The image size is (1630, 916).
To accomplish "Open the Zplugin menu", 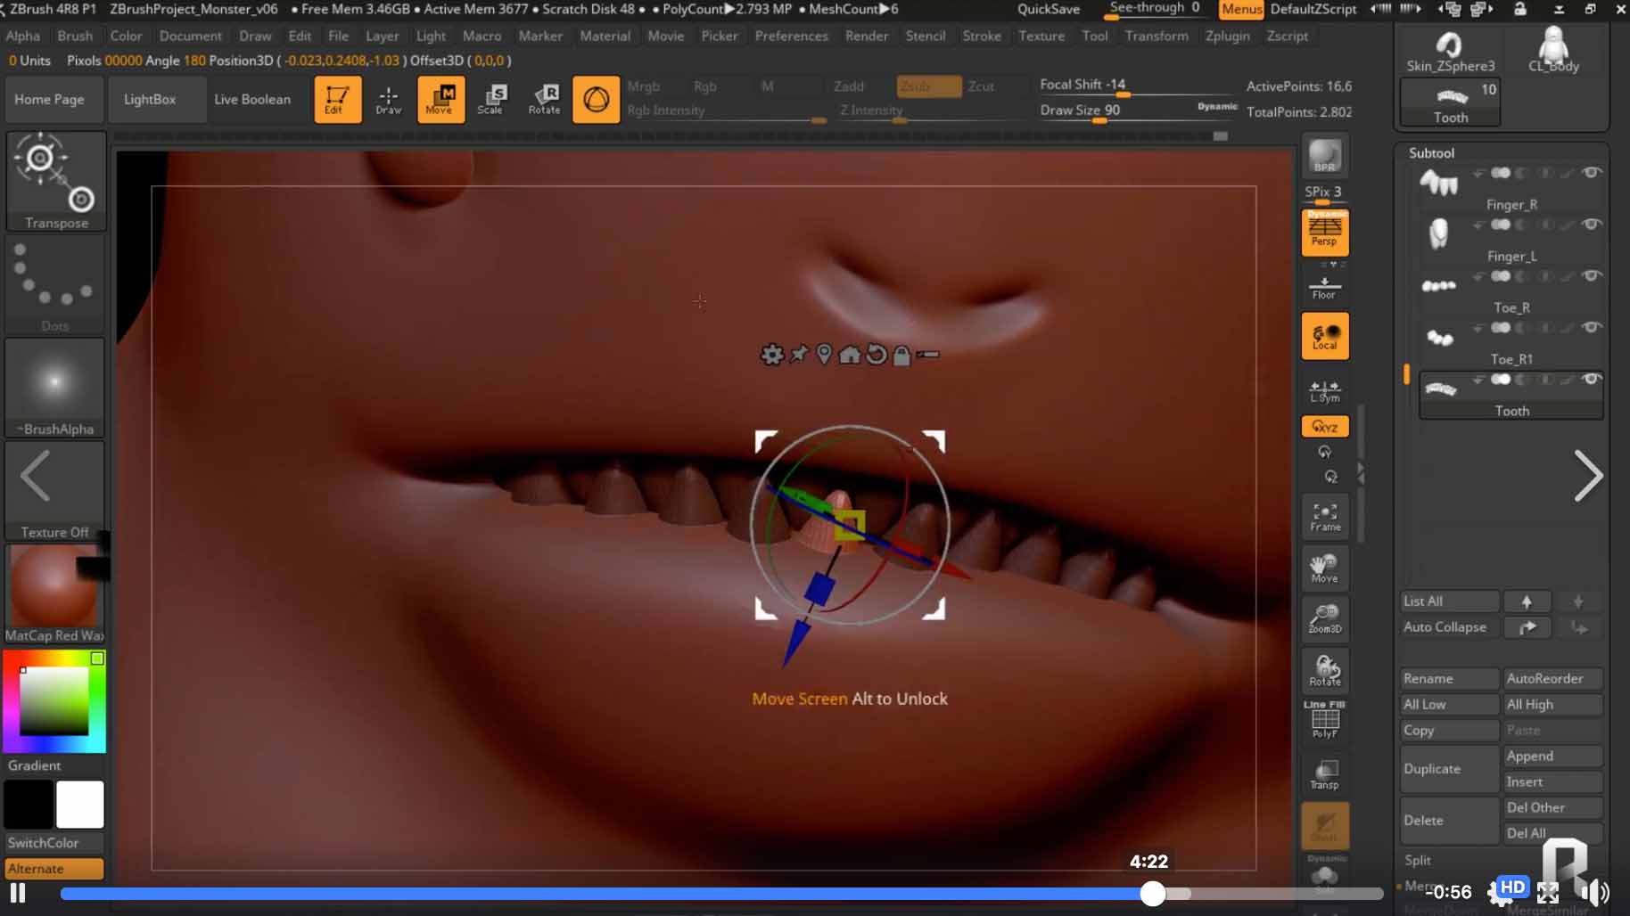I will point(1227,36).
